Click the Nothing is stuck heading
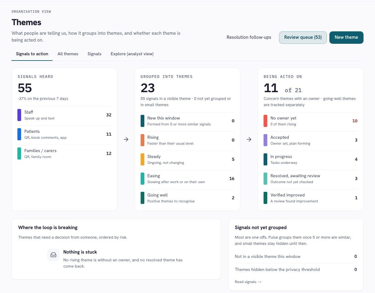Screen dimensions: 375x293 pos(80,252)
